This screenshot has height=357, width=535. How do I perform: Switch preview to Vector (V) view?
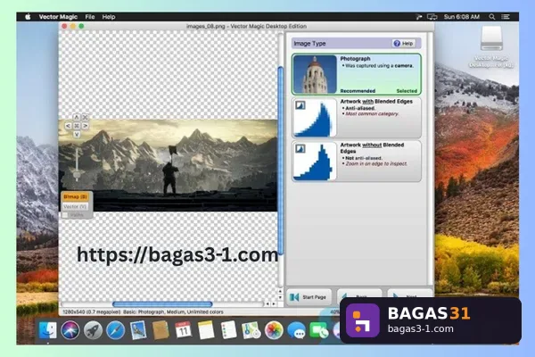tap(76, 206)
